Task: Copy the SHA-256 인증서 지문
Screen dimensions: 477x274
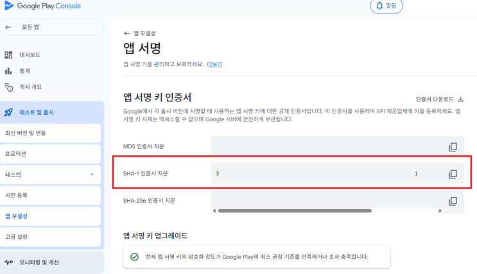Action: 453,201
